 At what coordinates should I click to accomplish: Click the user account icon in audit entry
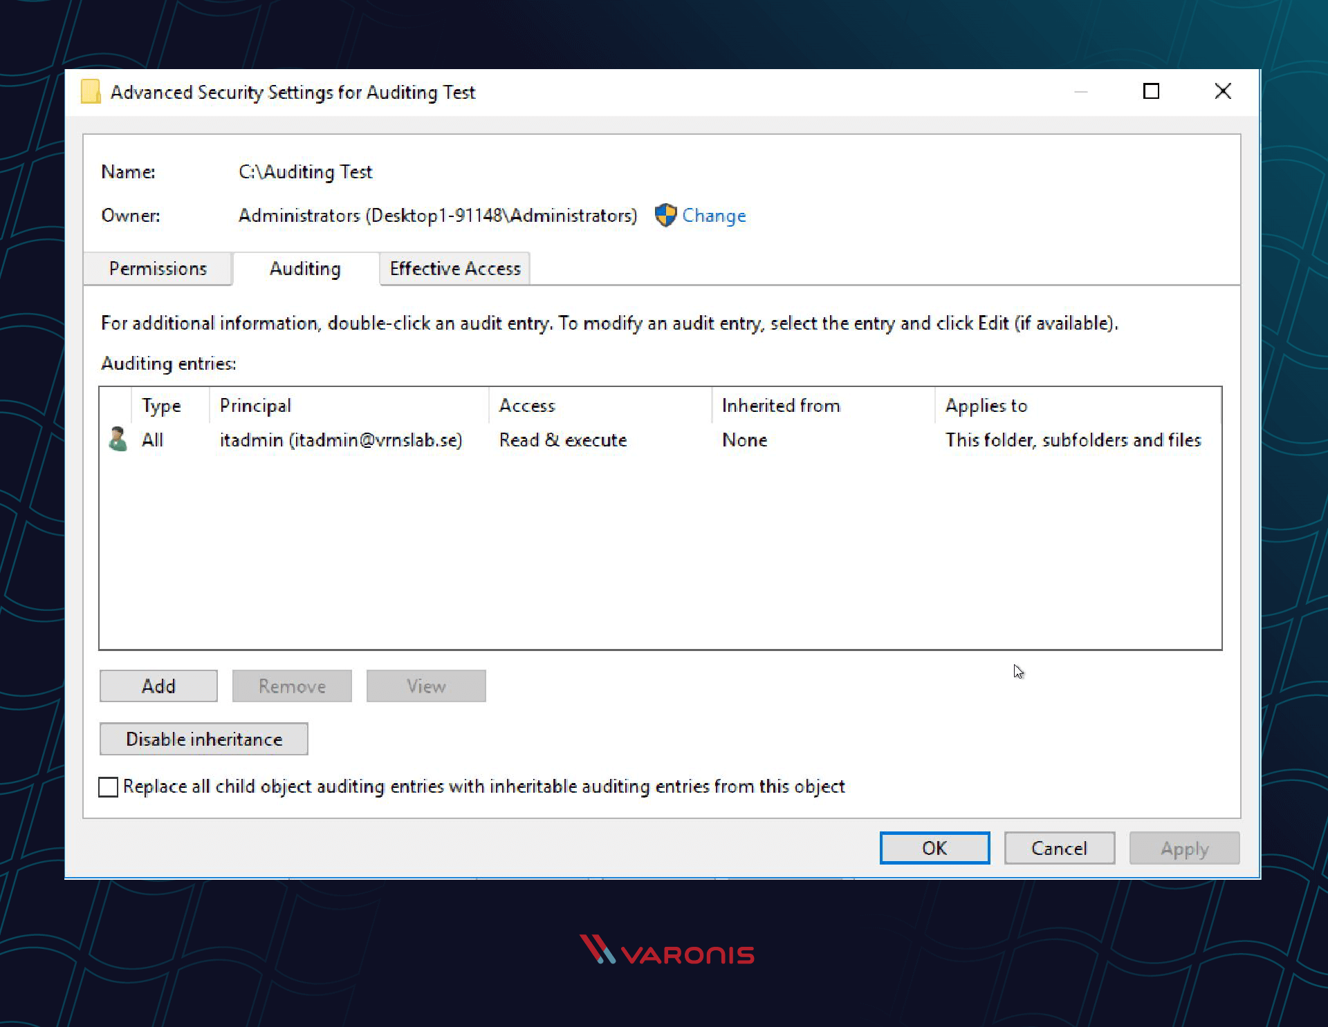coord(121,440)
